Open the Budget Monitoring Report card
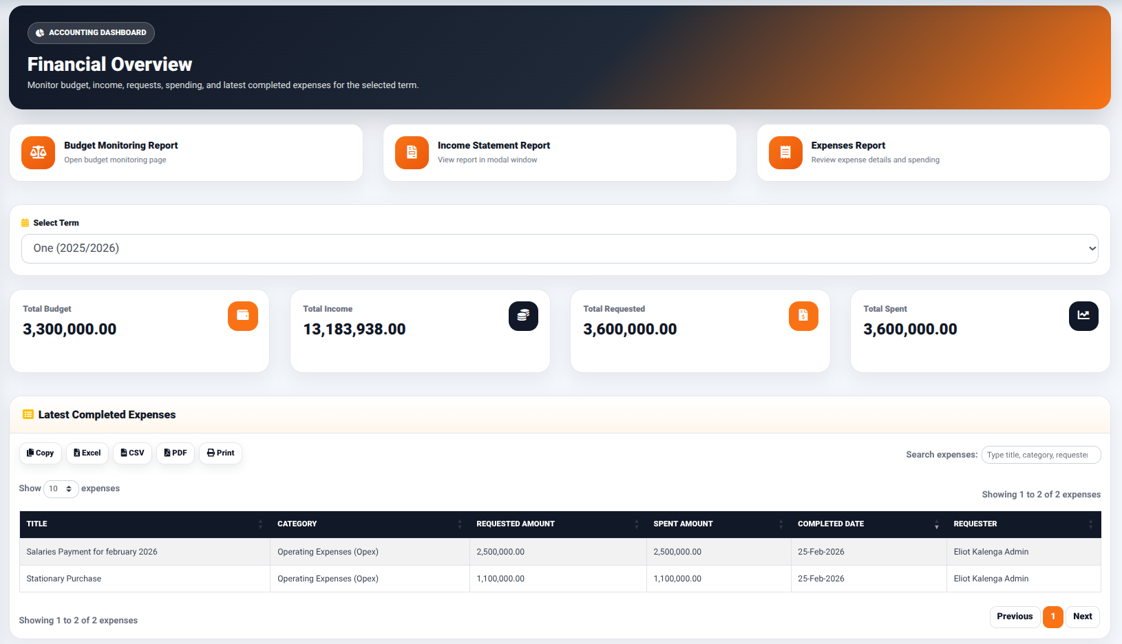This screenshot has width=1122, height=644. [x=186, y=153]
